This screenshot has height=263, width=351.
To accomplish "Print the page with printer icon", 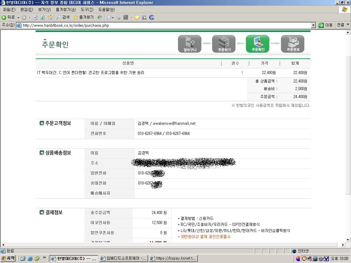I will 119,17.
